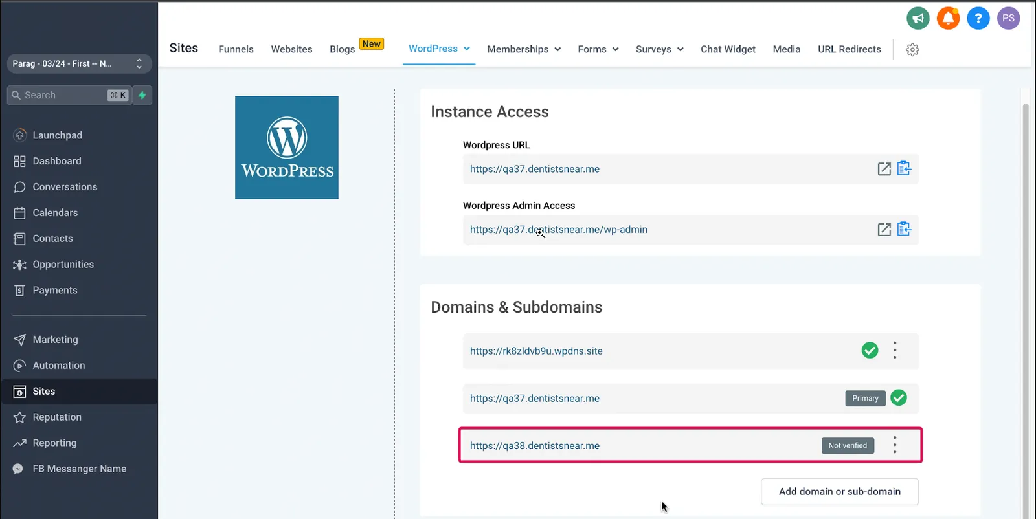Screen dimensions: 1036x519
Task: Copy the WordPress Admin Access URL
Action: click(x=904, y=229)
